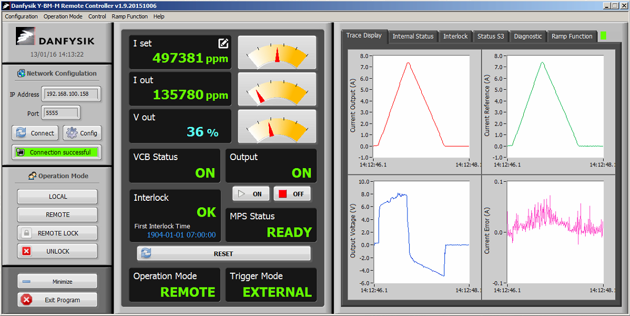The height and width of the screenshot is (316, 630).
Task: Switch to the Diagnostic tab
Action: [528, 36]
